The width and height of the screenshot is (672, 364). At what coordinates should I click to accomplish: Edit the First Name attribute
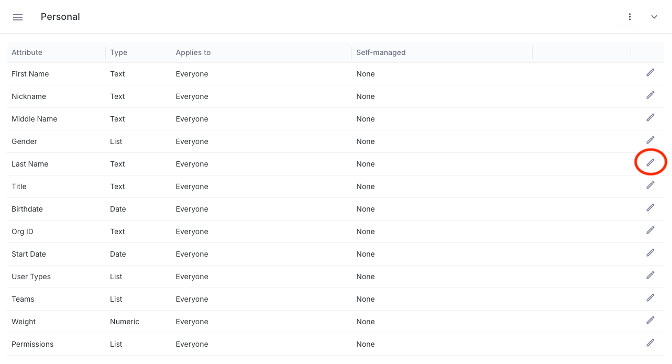(x=651, y=72)
